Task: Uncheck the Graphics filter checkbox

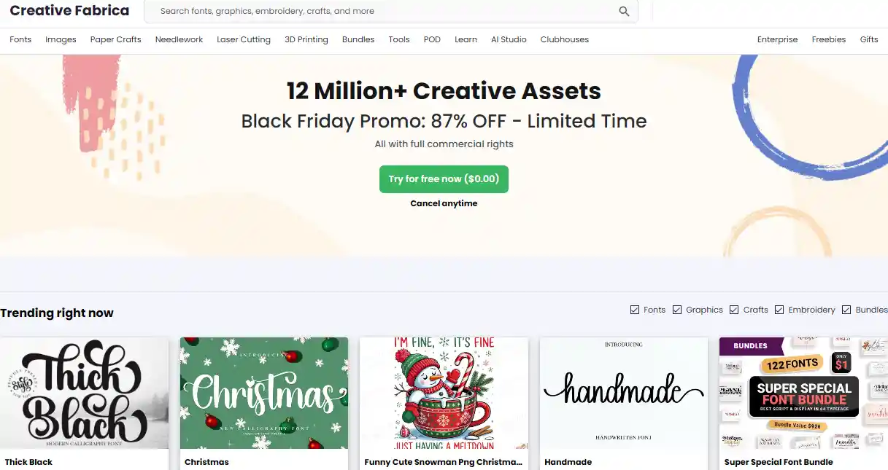Action: (x=676, y=309)
